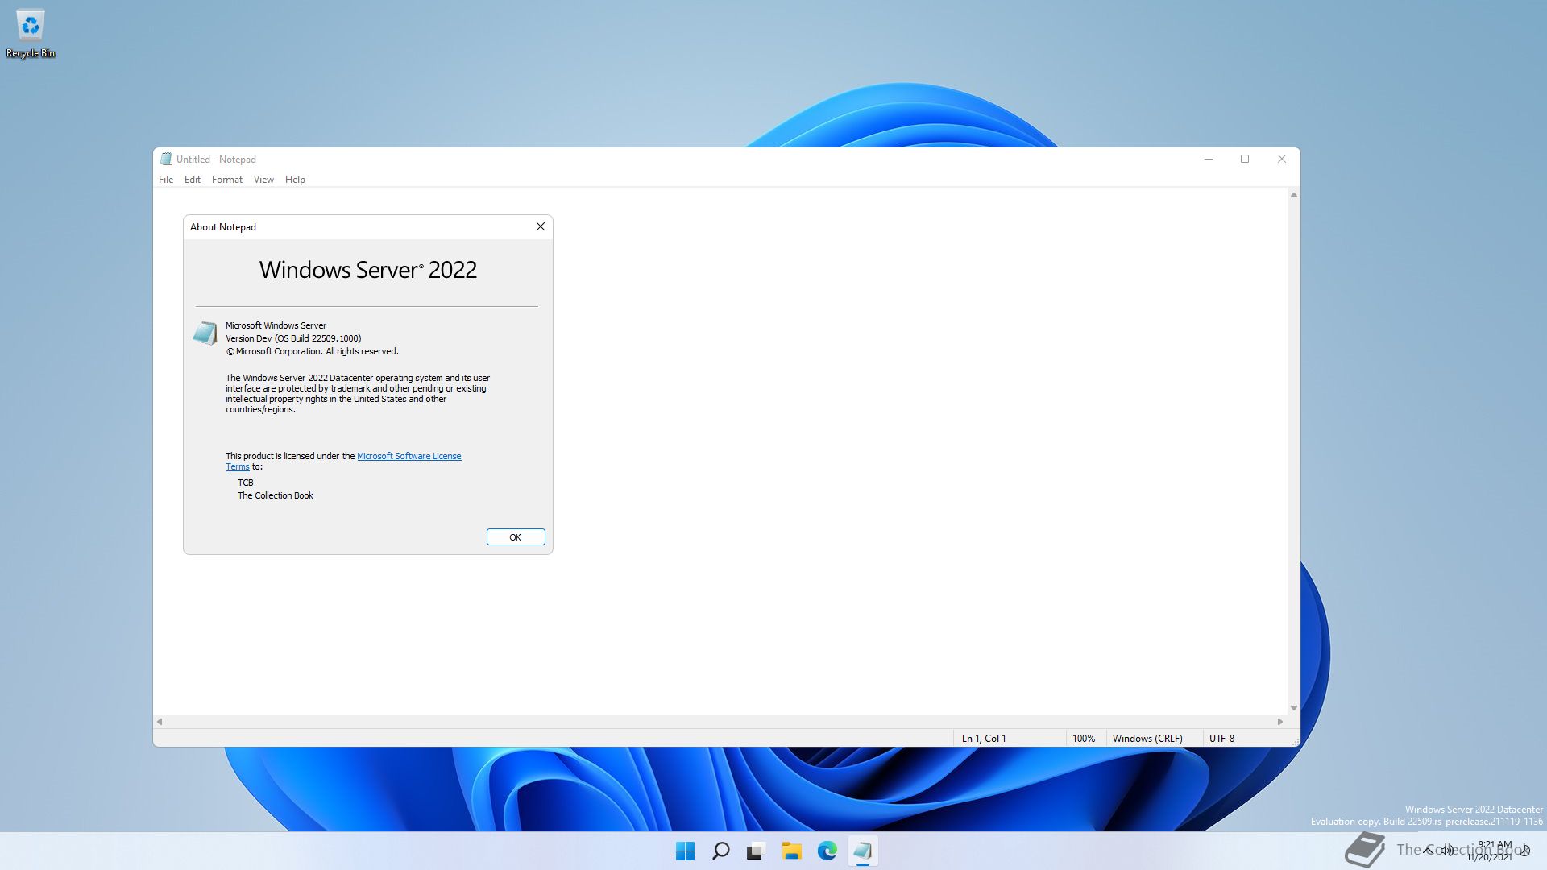1547x870 pixels.
Task: Open the Windows Start menu
Action: (x=685, y=851)
